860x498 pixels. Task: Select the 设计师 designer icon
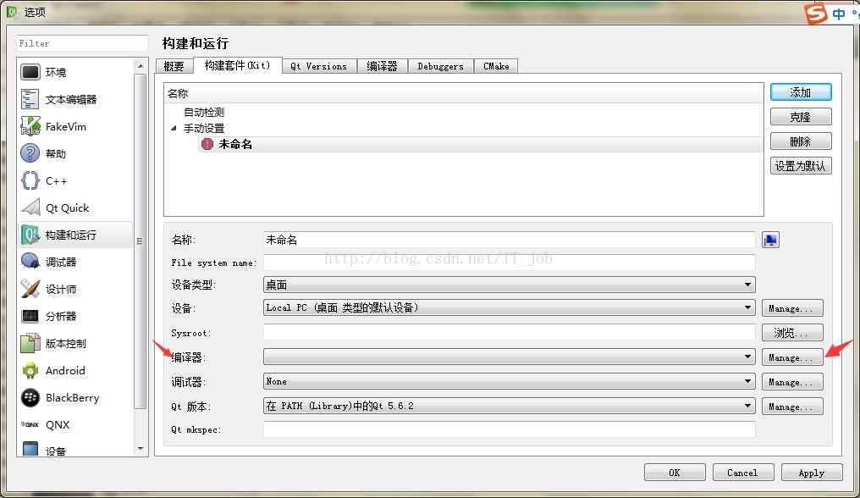pyautogui.click(x=30, y=289)
